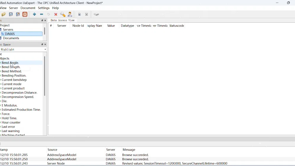
Task: Select the Bend Length. node
Action: click(11, 67)
